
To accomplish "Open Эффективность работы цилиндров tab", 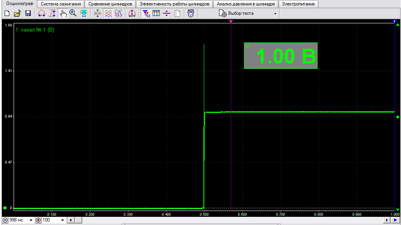I will click(x=175, y=4).
